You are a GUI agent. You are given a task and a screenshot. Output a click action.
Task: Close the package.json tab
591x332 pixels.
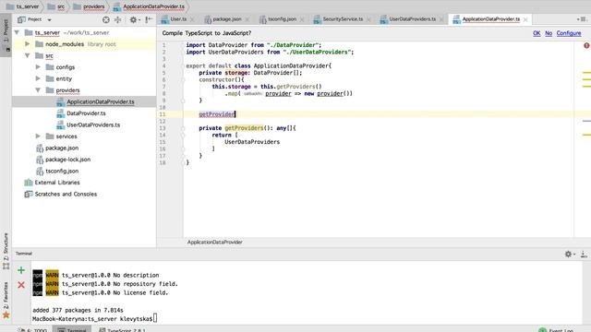pos(247,19)
